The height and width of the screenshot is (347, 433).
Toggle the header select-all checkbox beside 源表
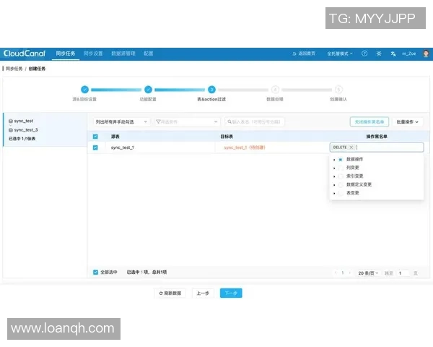[95, 137]
